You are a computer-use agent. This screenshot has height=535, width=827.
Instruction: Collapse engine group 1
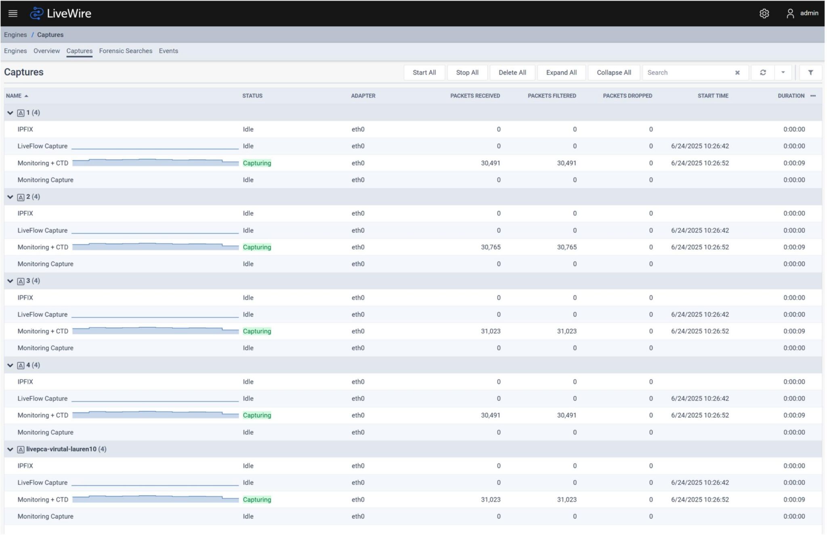(x=10, y=113)
